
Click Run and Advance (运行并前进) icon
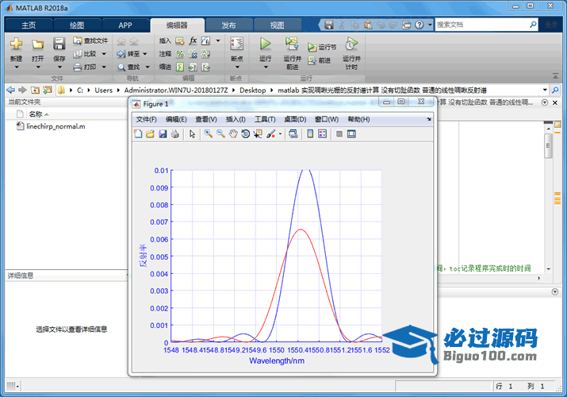point(292,44)
